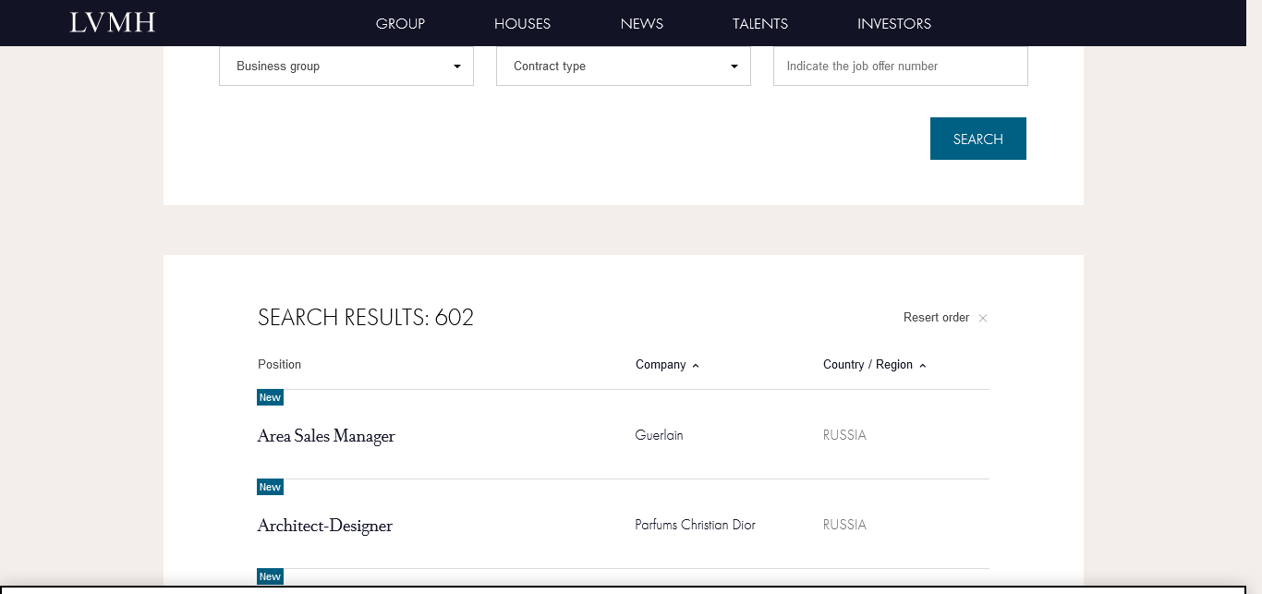Click the LVMH logo

coord(113,23)
